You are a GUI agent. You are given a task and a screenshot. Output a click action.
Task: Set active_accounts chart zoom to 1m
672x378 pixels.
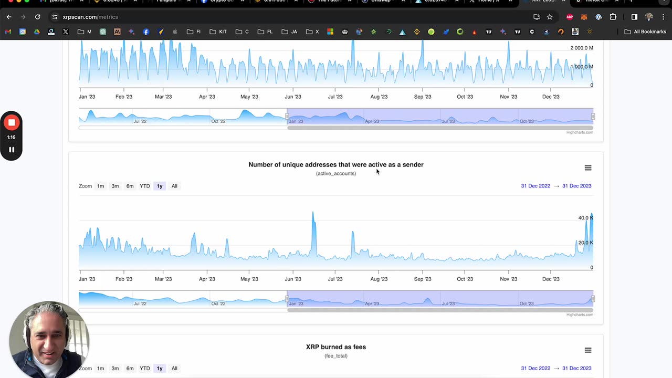click(100, 186)
